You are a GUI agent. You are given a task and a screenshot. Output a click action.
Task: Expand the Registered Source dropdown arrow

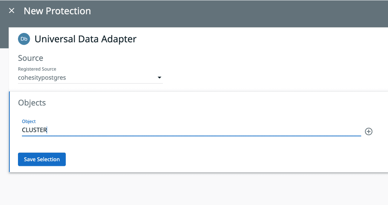pos(160,77)
